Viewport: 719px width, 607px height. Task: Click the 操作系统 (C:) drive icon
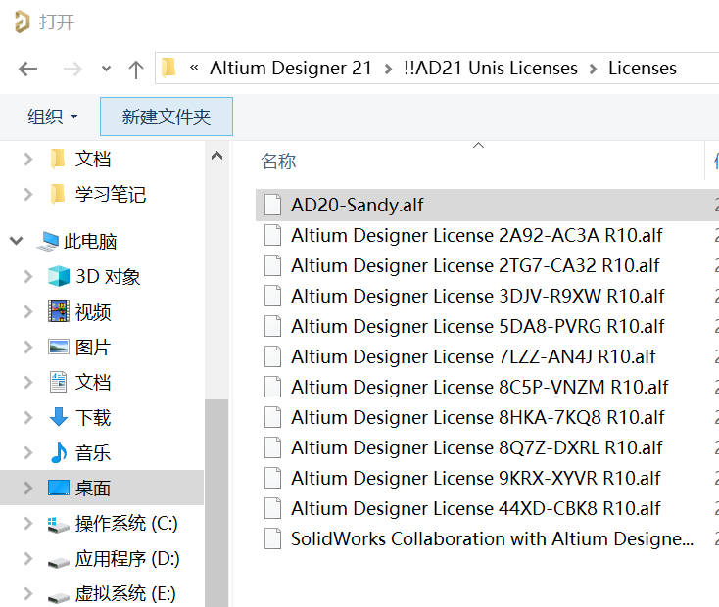click(x=59, y=525)
